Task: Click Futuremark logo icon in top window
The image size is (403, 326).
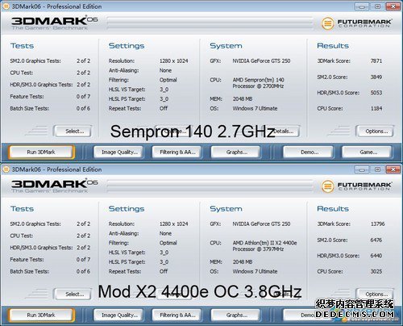Action: pyautogui.click(x=328, y=23)
